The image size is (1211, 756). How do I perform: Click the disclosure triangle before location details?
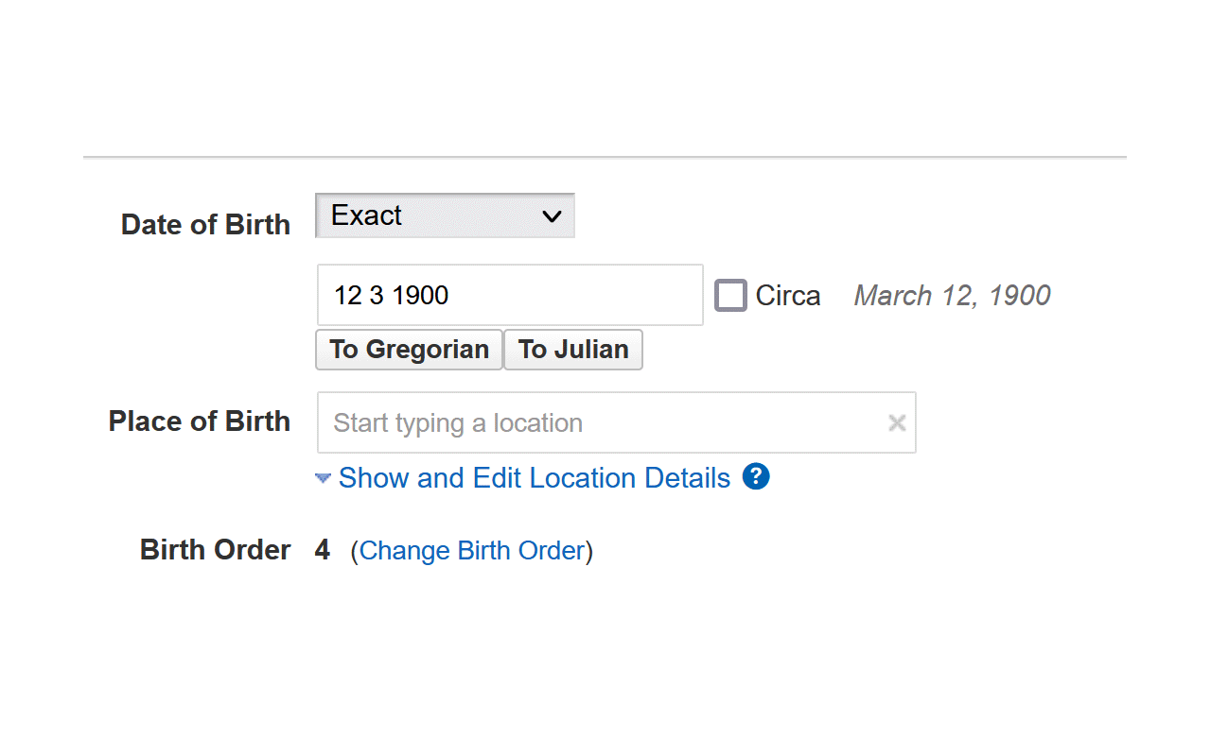point(323,477)
